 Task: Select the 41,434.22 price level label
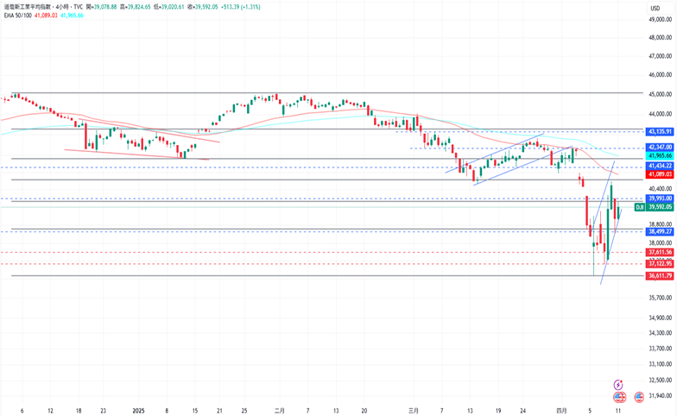tap(660, 166)
